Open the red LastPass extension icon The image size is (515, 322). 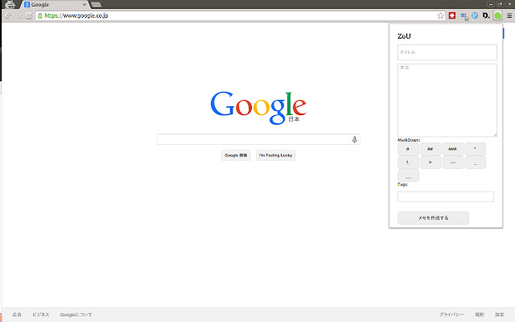tap(452, 15)
